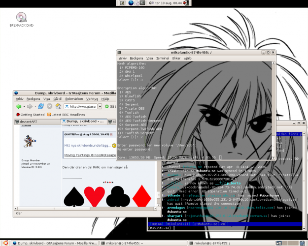Expand the forward-button history dropdown
The width and height of the screenshot is (308, 246).
(x=35, y=107)
